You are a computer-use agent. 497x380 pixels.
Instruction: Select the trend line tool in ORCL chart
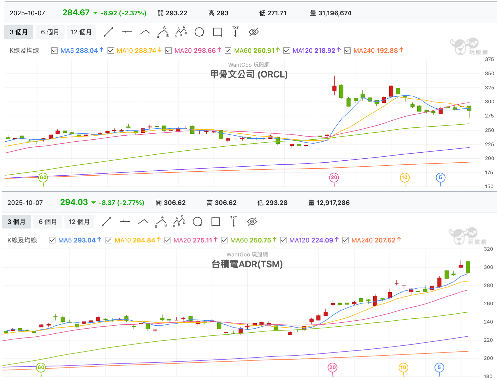coord(109,32)
